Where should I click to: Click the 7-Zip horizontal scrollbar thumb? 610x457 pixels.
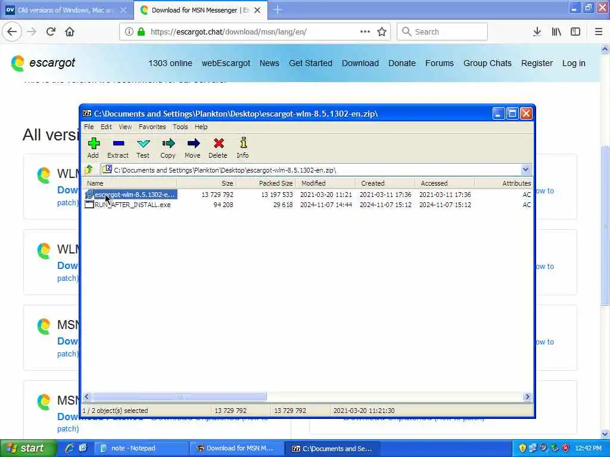pos(179,397)
